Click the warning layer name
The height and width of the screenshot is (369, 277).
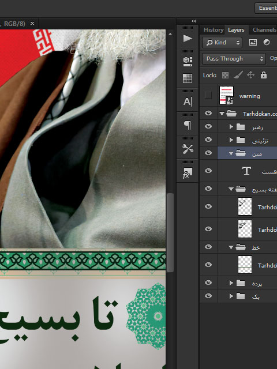pos(249,96)
